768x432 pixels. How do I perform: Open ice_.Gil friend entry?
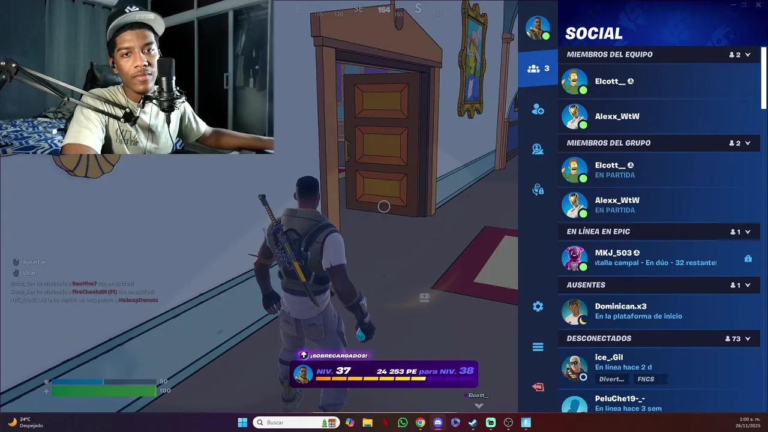pos(659,367)
